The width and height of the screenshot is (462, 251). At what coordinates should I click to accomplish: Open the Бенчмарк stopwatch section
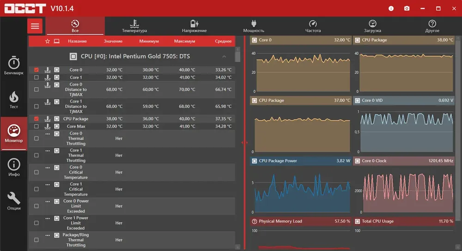(x=14, y=66)
